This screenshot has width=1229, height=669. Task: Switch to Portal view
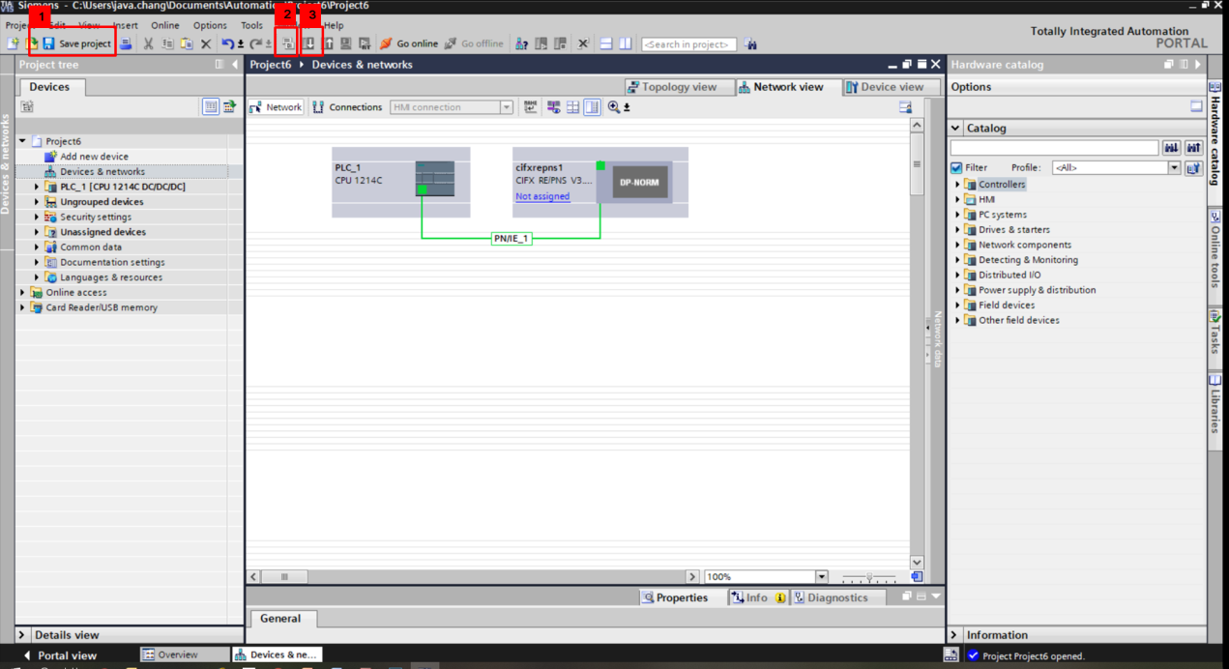pos(59,655)
